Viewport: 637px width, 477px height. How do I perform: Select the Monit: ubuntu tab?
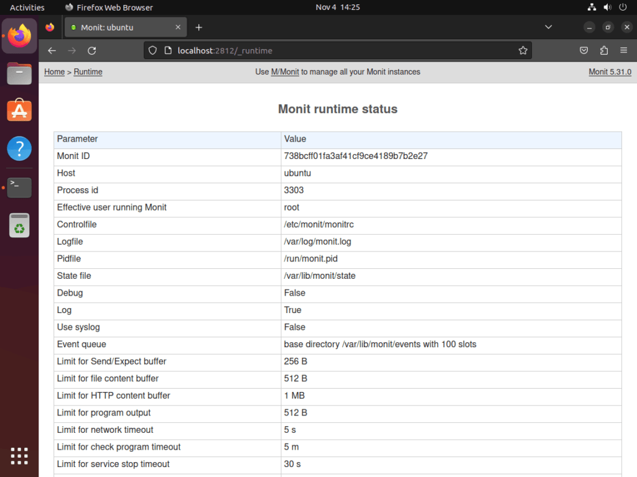coord(119,27)
